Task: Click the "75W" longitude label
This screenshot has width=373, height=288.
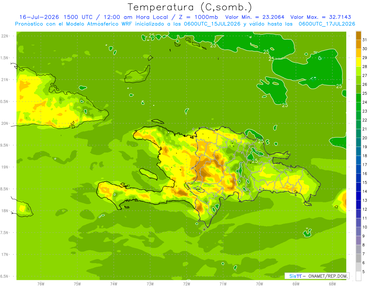Action: point(77,284)
